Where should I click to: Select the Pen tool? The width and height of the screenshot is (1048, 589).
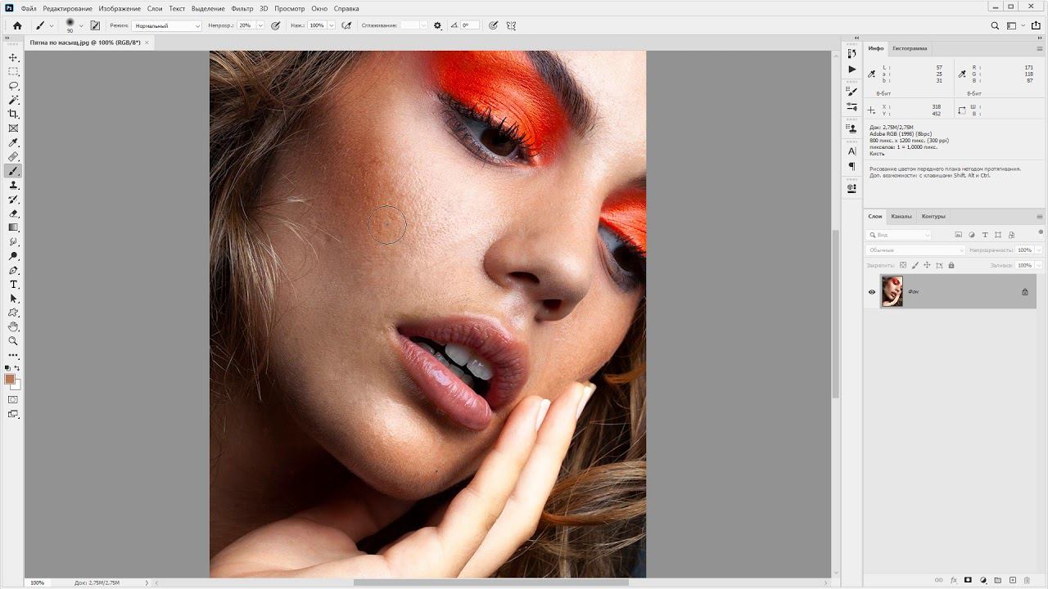pos(13,270)
